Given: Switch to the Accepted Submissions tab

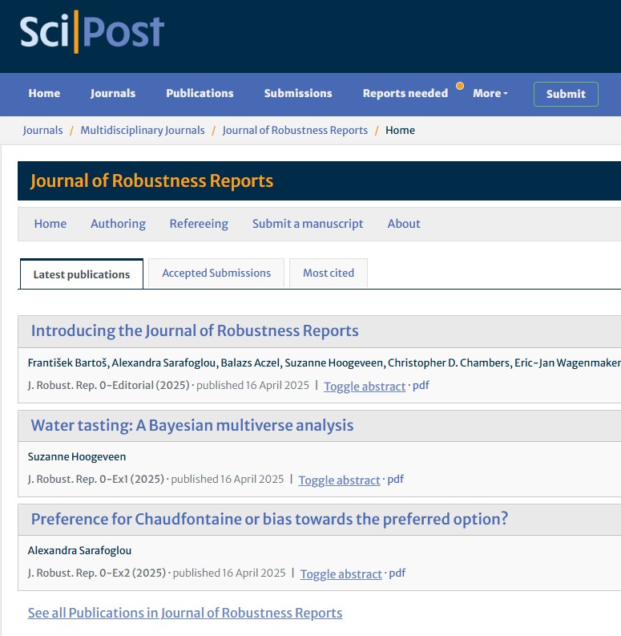Looking at the screenshot, I should (x=216, y=273).
